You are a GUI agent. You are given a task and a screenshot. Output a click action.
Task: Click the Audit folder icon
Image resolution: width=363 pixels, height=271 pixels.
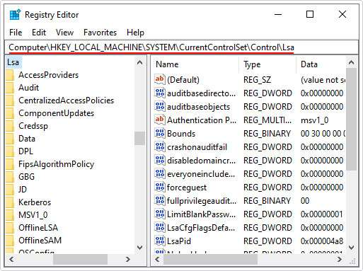click(10, 88)
